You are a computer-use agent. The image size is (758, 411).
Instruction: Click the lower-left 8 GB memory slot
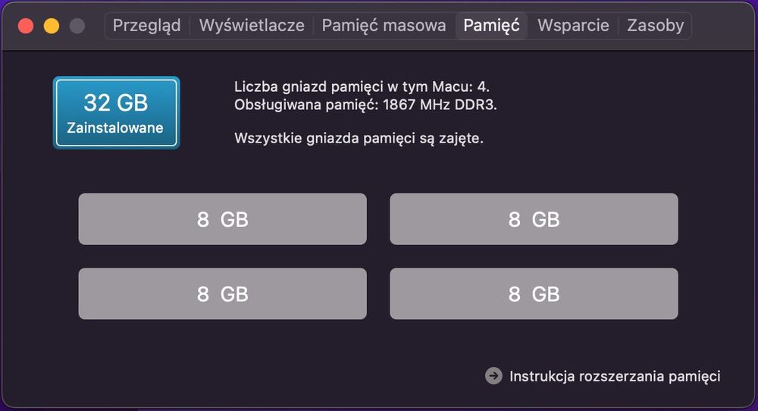tap(222, 293)
